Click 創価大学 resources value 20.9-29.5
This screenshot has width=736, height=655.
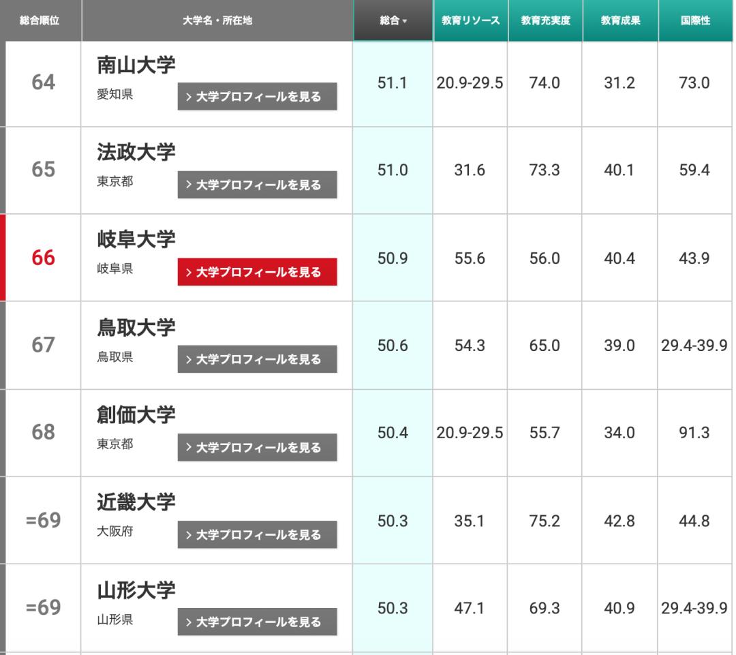point(470,433)
